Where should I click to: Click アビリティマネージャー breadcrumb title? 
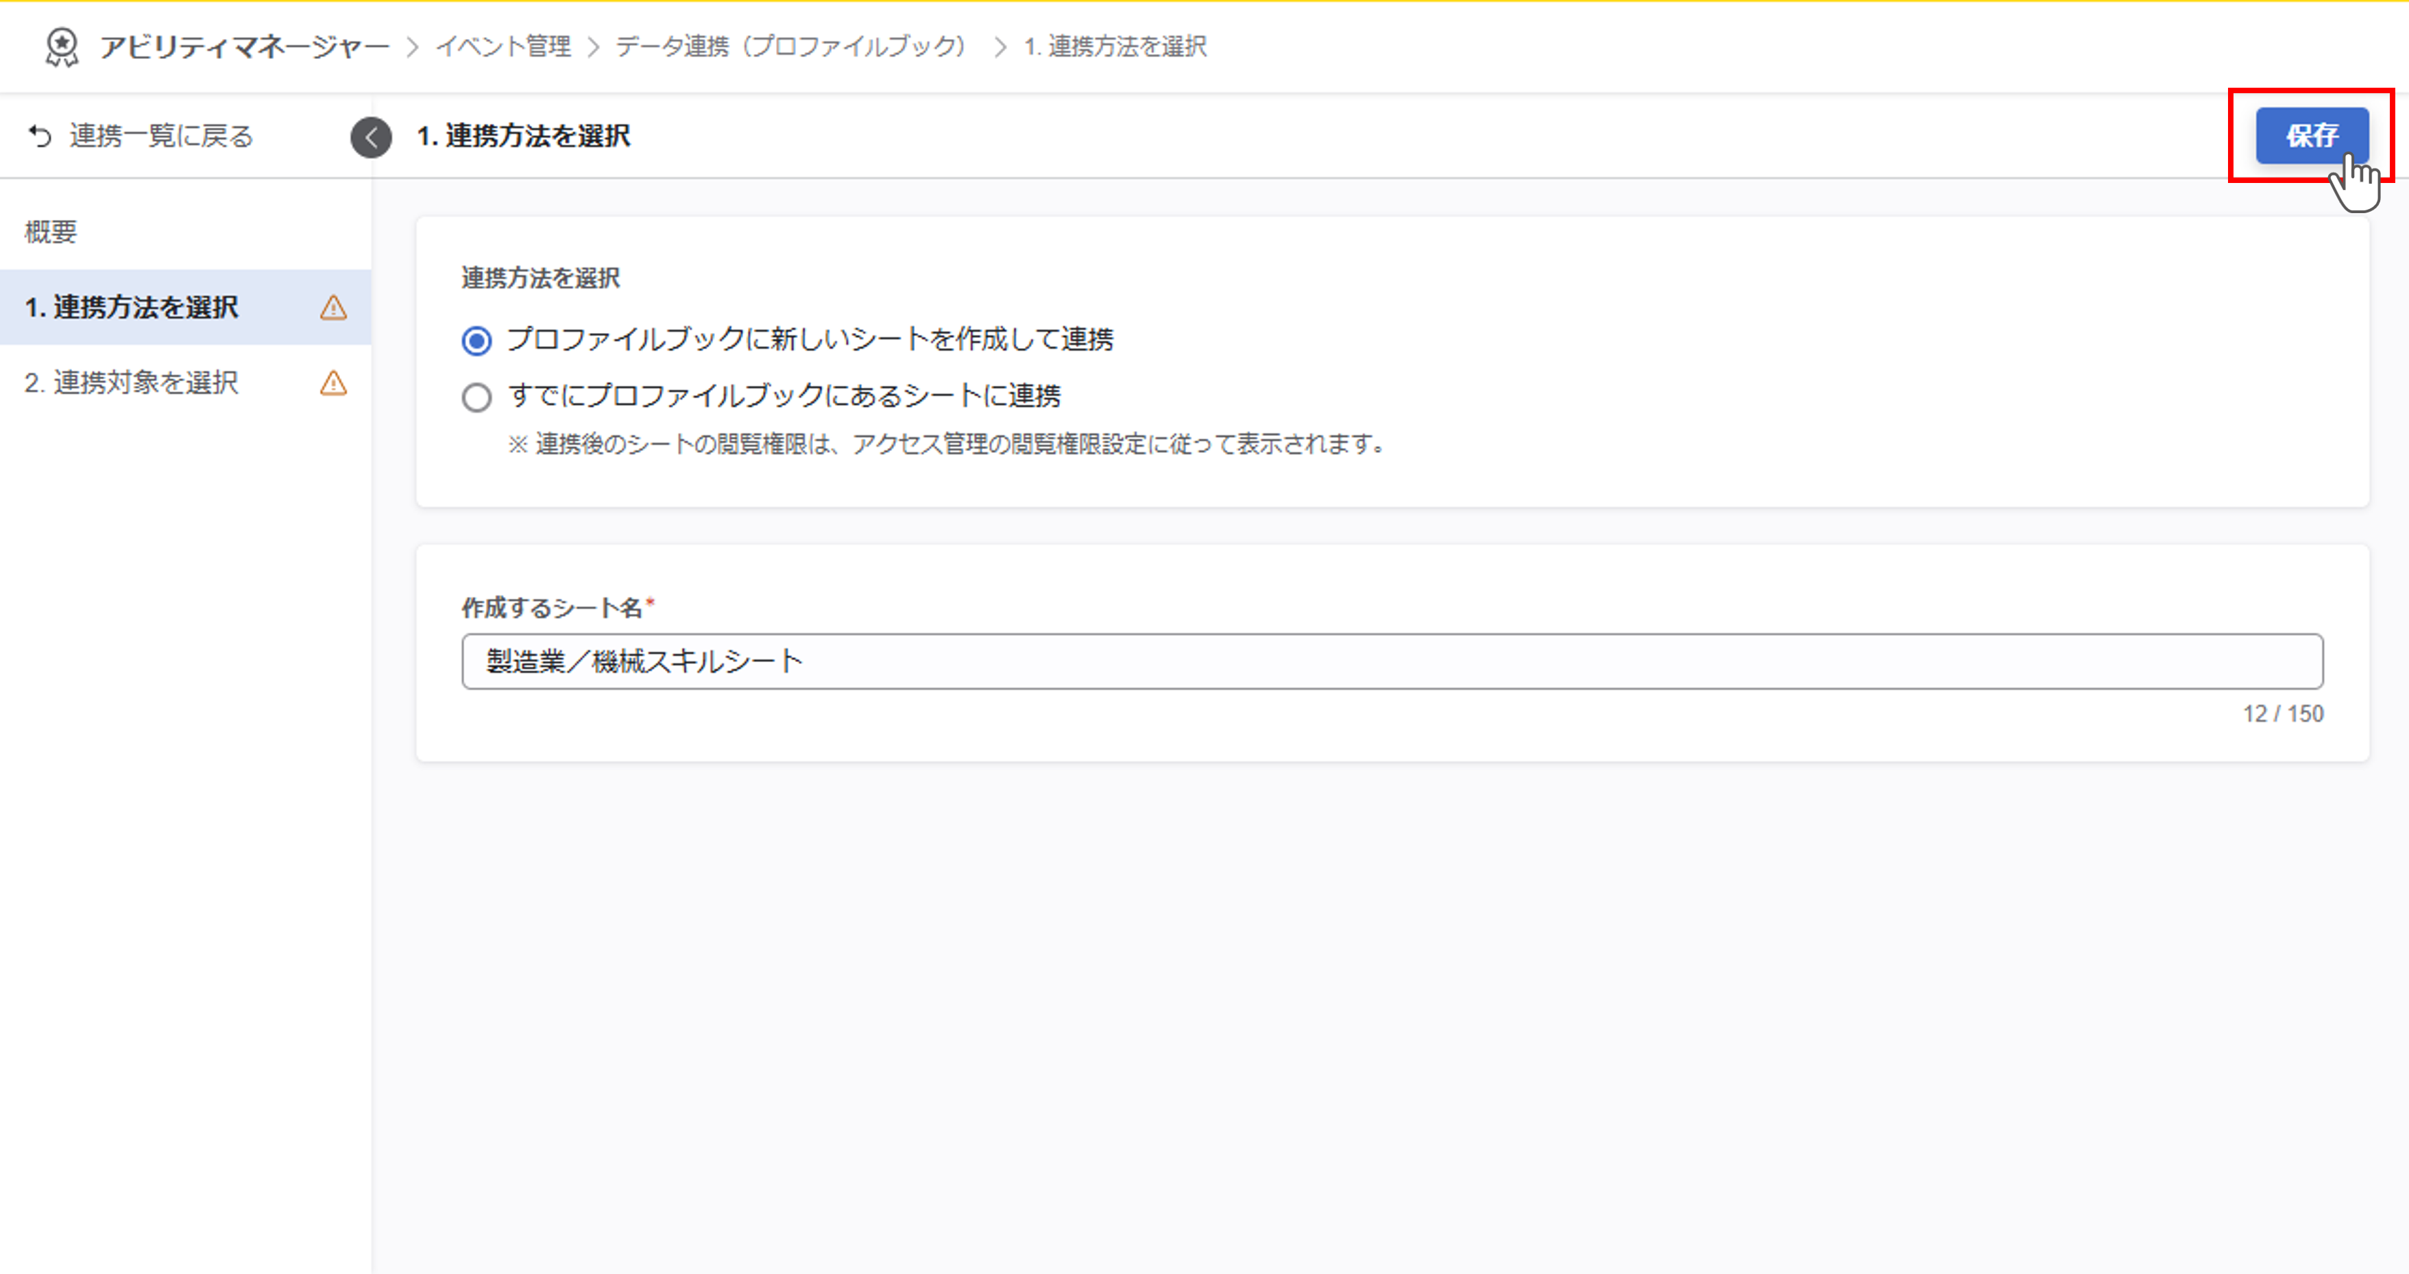[x=244, y=47]
